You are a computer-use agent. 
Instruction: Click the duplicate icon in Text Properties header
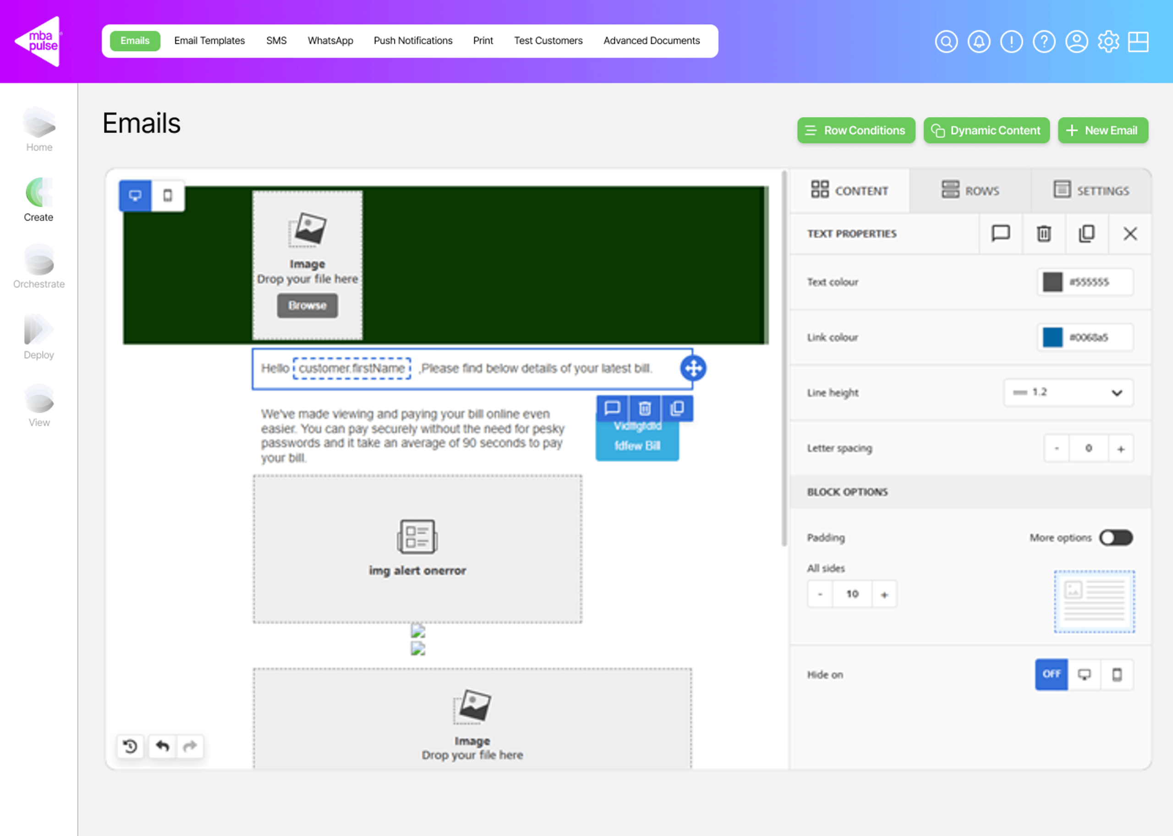pos(1086,234)
